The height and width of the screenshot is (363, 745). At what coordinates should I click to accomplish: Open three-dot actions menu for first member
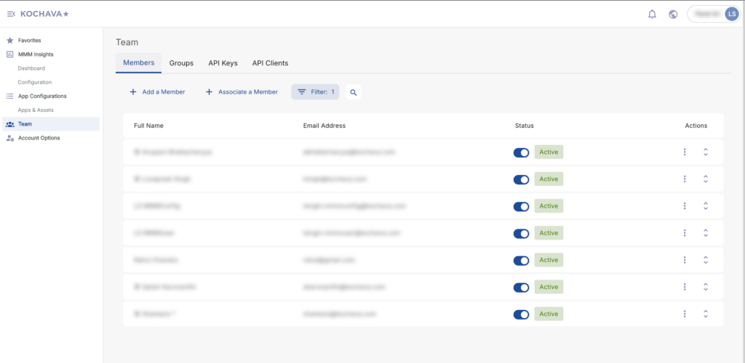[685, 152]
